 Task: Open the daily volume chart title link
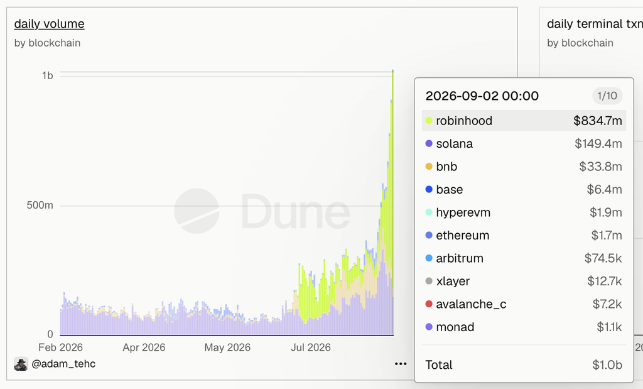49,24
